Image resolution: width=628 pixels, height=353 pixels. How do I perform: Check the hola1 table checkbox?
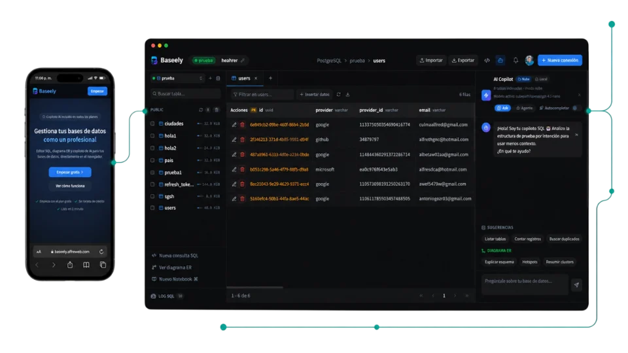152,136
